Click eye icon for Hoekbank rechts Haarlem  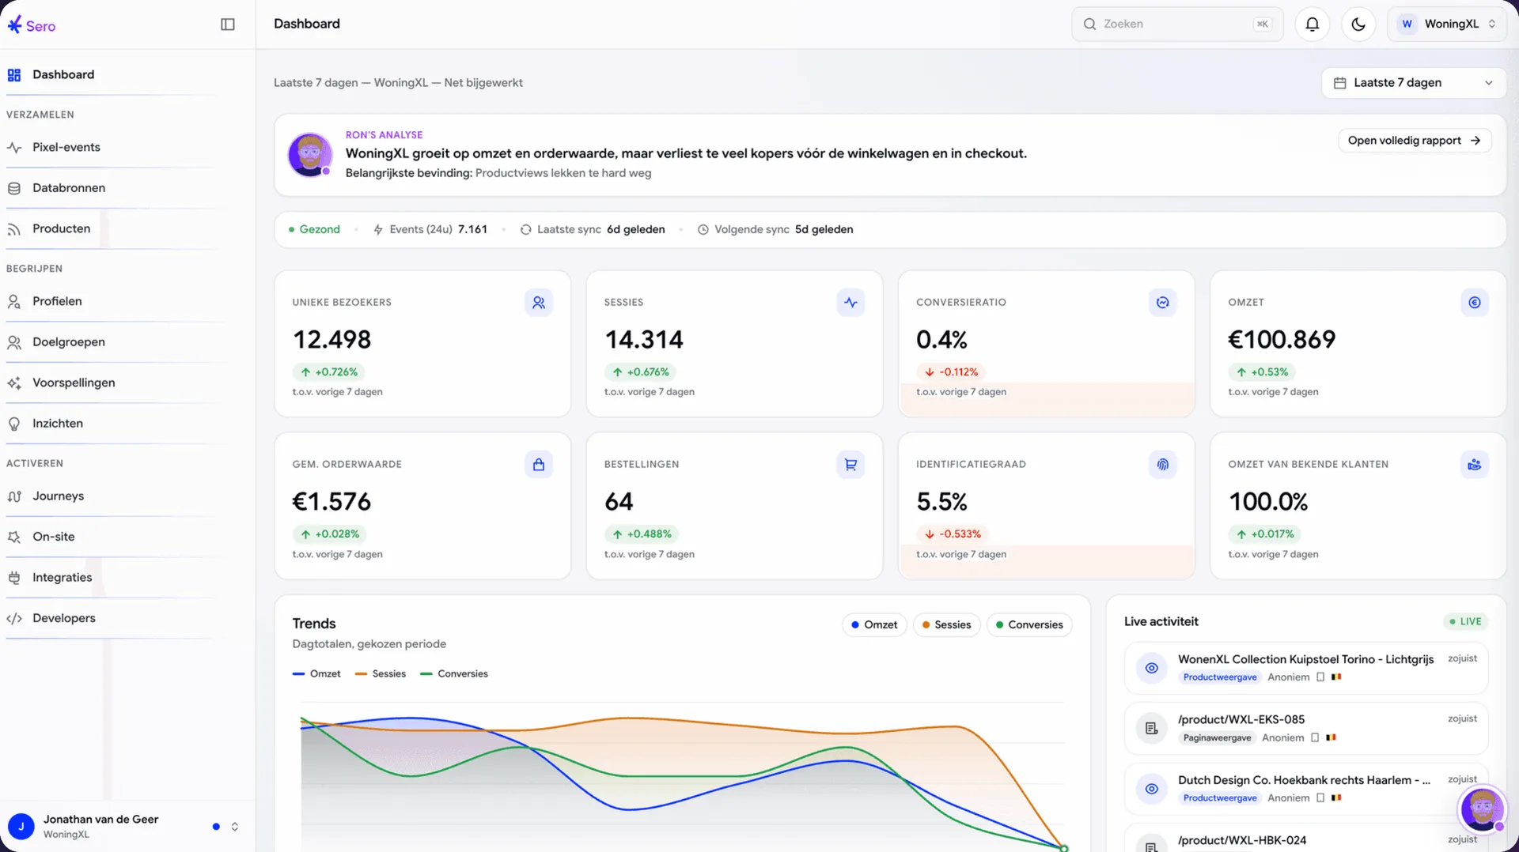[1151, 789]
